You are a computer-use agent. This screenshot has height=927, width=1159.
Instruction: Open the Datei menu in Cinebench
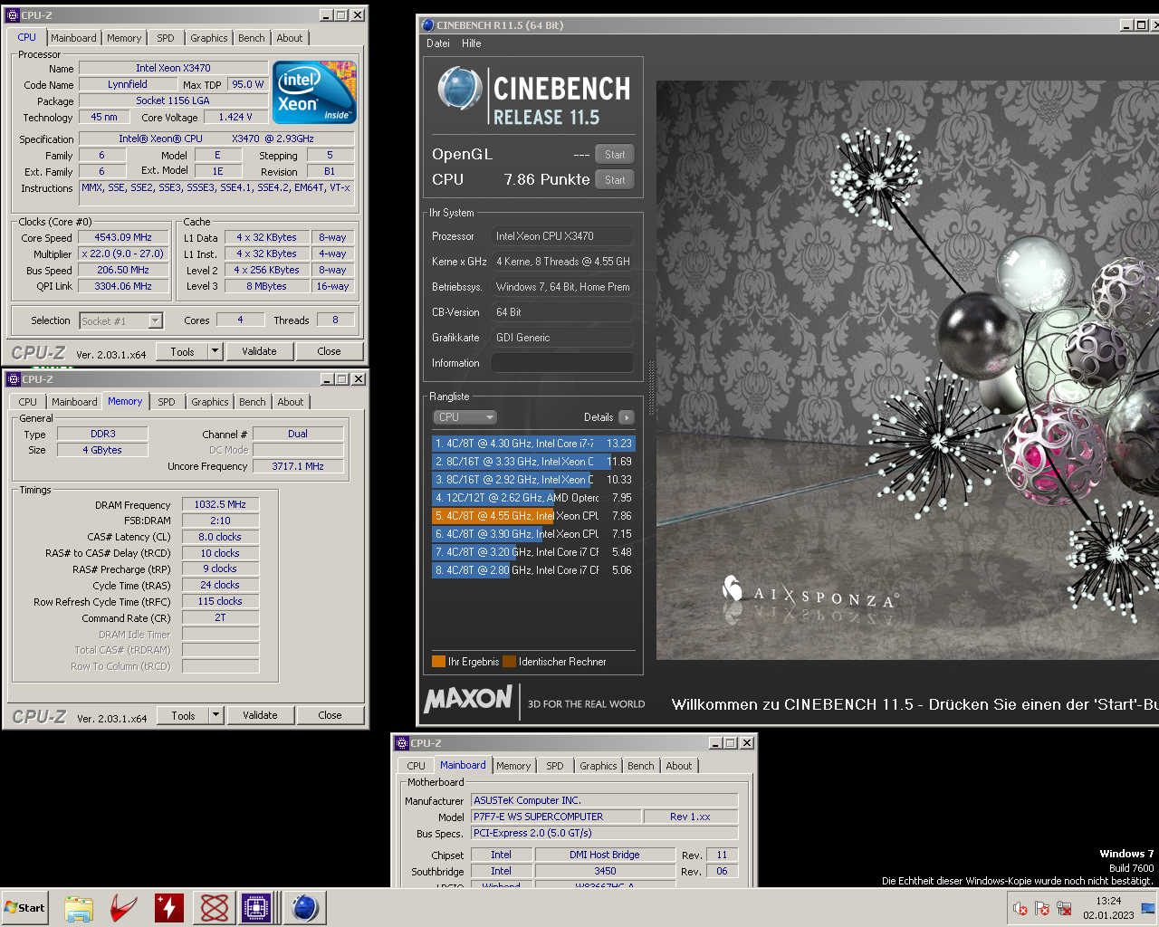pyautogui.click(x=438, y=43)
